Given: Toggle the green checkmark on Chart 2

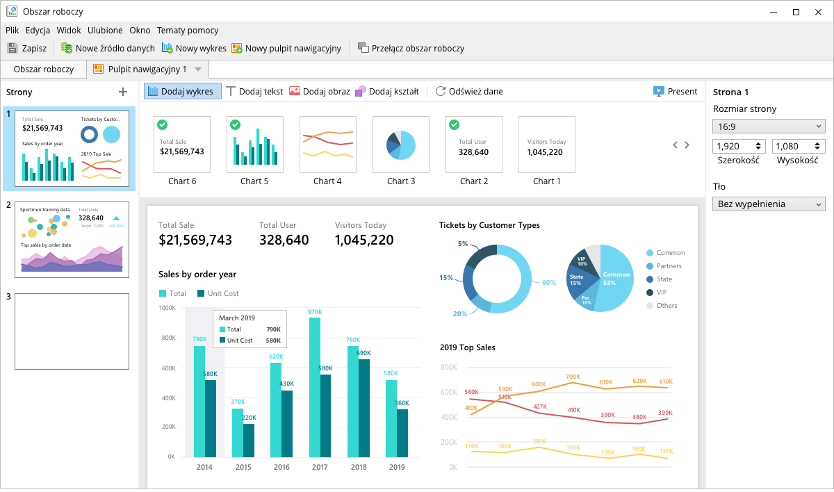Looking at the screenshot, I should coord(454,124).
